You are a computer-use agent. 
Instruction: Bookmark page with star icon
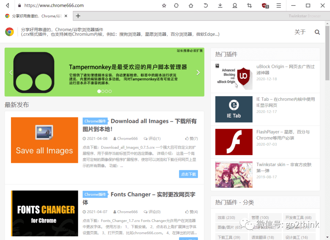pos(164,6)
